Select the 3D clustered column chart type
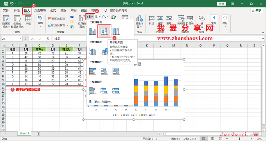Image resolution: width=266 pixels, height=141 pixels. point(92,51)
